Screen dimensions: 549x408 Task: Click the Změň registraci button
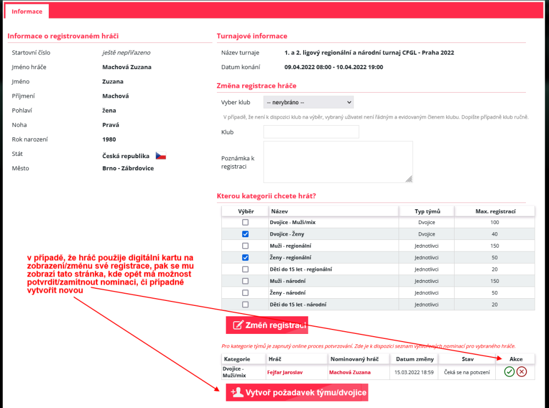click(x=267, y=325)
